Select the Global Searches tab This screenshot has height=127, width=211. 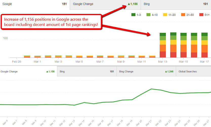193,71
